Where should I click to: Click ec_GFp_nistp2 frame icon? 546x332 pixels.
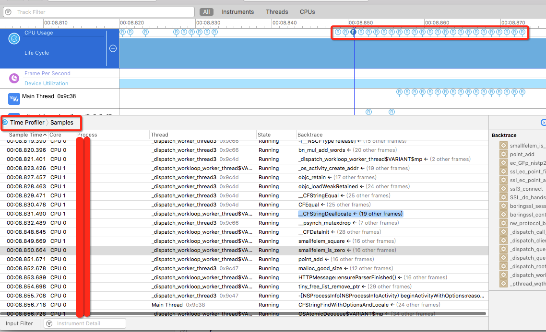click(503, 163)
